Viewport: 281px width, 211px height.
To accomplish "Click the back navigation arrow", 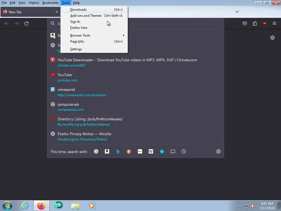I will tap(7, 24).
